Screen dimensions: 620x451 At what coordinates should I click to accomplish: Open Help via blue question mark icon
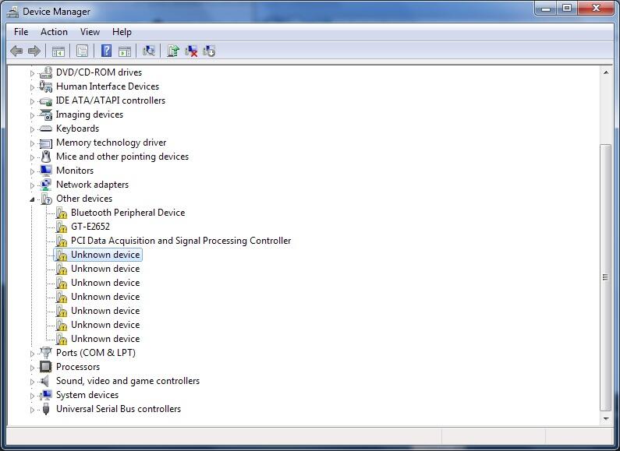tap(106, 51)
